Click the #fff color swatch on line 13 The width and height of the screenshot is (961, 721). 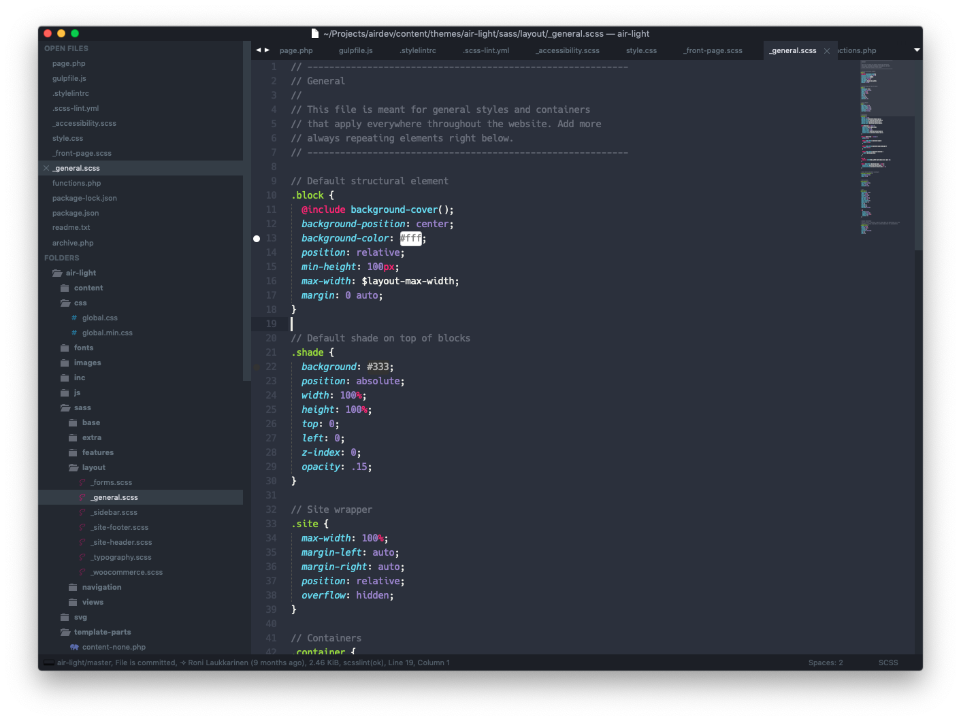click(410, 238)
